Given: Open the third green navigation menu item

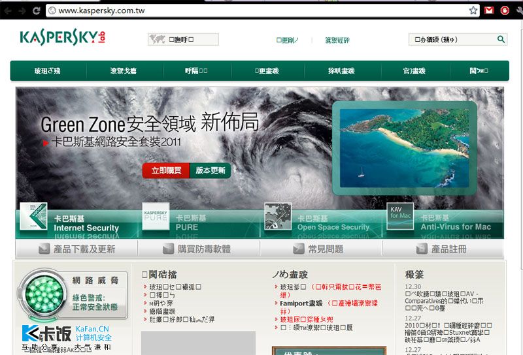Looking at the screenshot, I should 197,70.
